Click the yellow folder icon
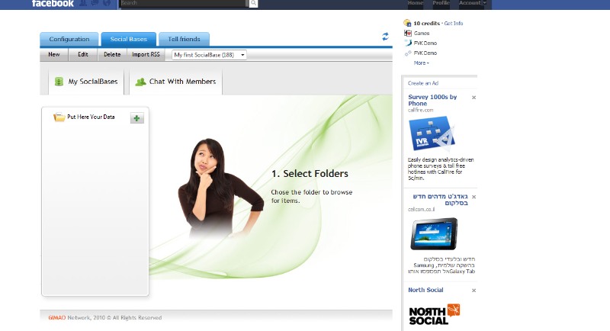 click(59, 117)
